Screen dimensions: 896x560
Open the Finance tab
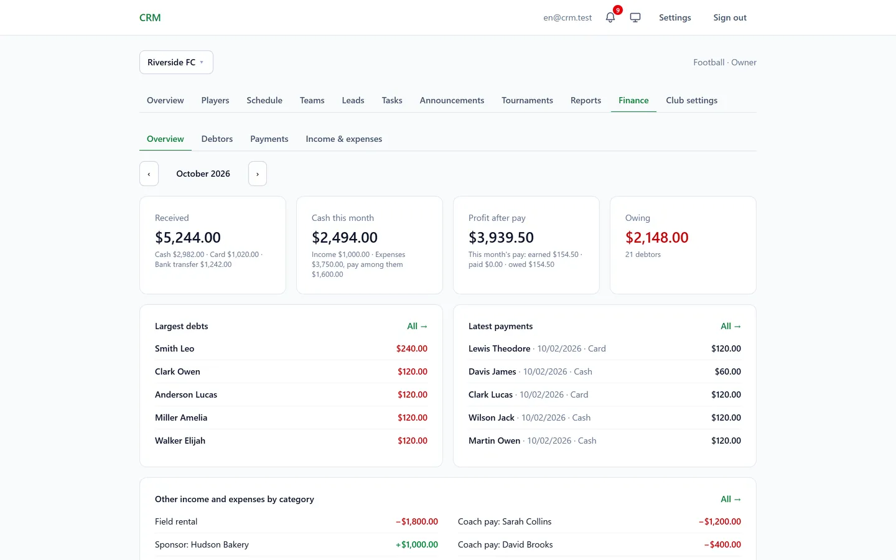point(633,100)
